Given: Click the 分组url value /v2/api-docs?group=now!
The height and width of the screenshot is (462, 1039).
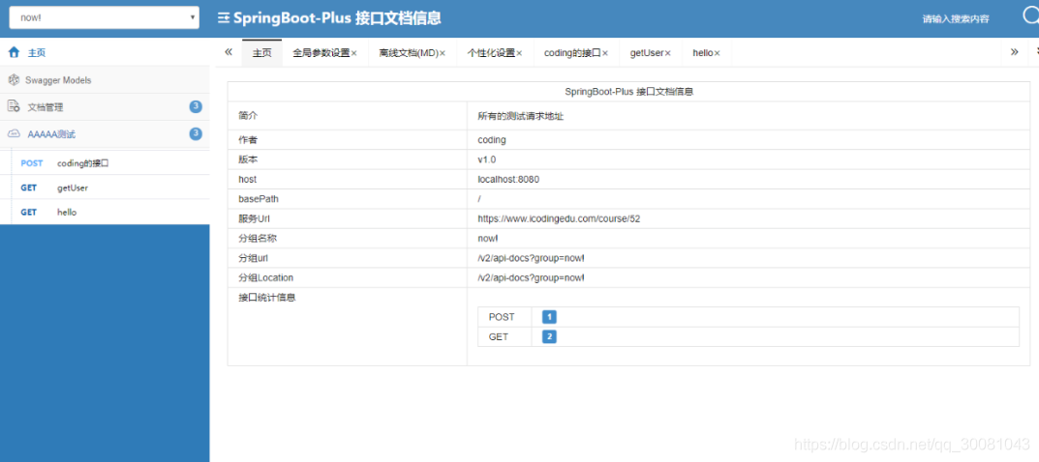Looking at the screenshot, I should (532, 258).
